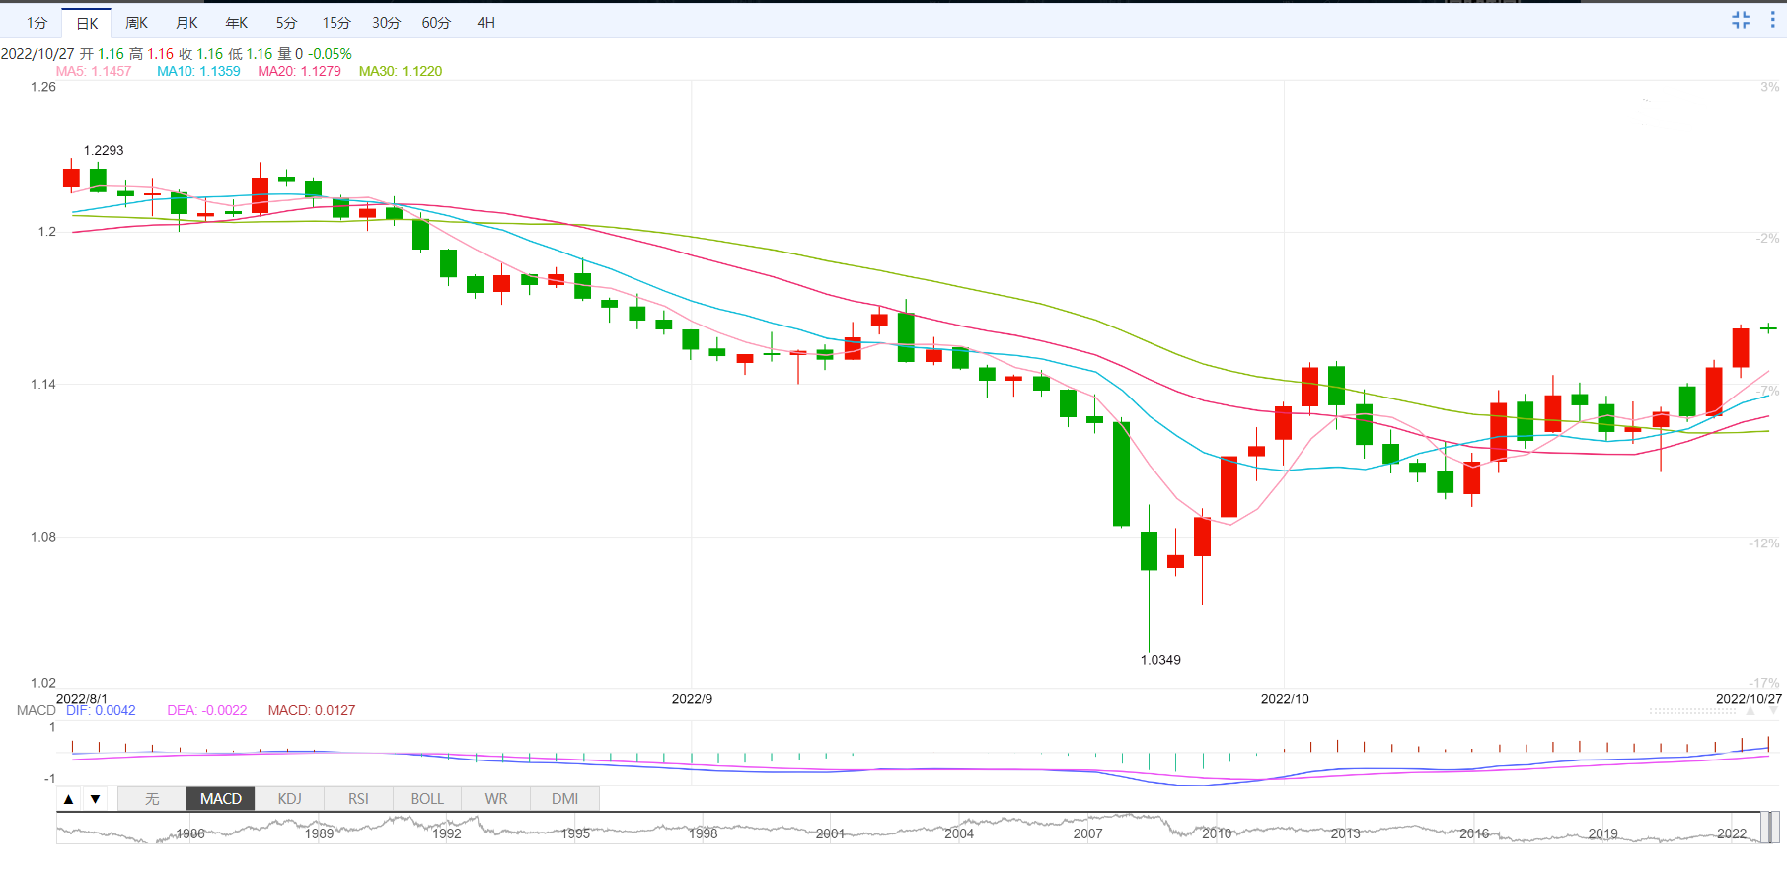Select the MACD indicator button
Screen dimensions: 1787x869
tap(221, 799)
